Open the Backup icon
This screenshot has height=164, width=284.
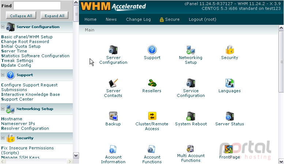coord(113,116)
